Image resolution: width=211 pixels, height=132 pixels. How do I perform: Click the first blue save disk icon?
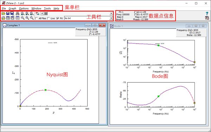click(x=8, y=13)
